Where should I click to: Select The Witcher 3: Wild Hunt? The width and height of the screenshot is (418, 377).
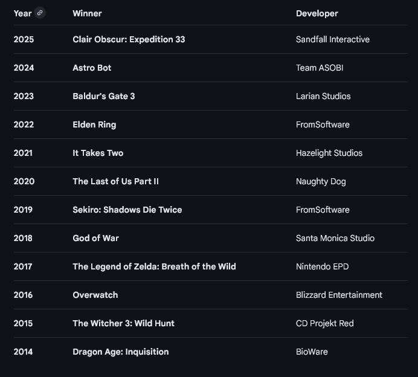123,323
